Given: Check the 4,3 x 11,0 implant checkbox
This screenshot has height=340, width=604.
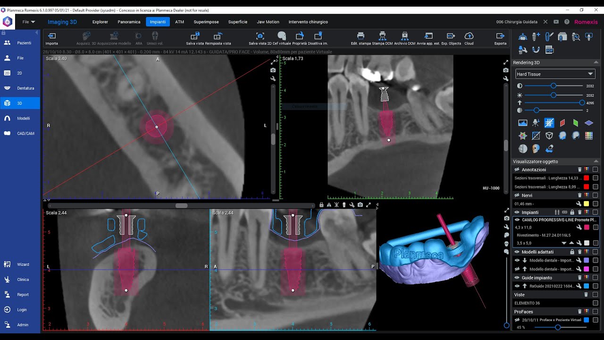Looking at the screenshot, I should pyautogui.click(x=596, y=227).
